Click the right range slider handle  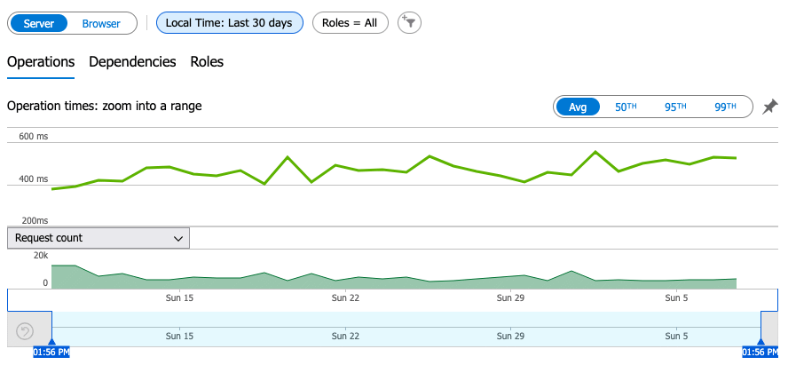pyautogui.click(x=761, y=342)
